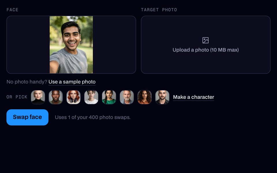The width and height of the screenshot is (277, 173).
Task: Pick the blonde woman in black turtleneck avatar
Action: 38,97
